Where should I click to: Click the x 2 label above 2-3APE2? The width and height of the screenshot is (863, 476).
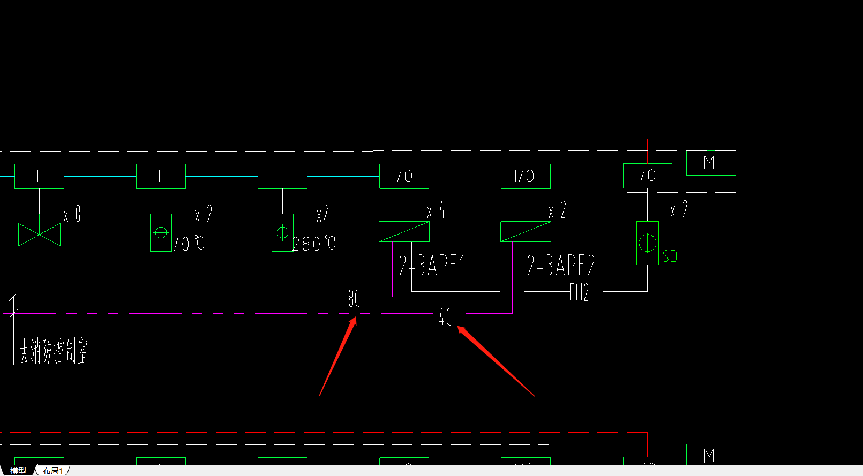557,210
